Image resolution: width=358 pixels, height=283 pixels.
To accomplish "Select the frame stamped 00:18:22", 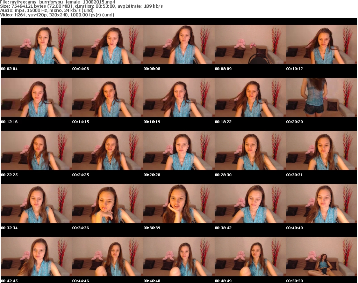I will 250,97.
